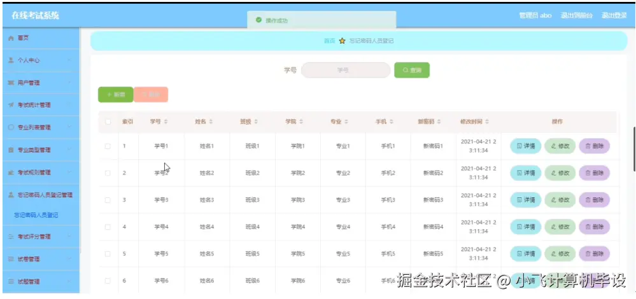This screenshot has width=636, height=299.
Task: Click 修改 button for row 学号2
Action: pos(560,173)
